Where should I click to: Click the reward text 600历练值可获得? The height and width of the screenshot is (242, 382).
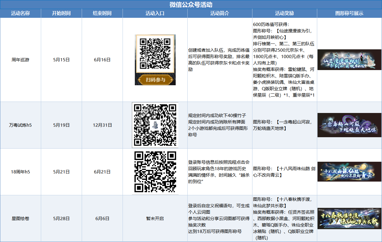(271, 25)
